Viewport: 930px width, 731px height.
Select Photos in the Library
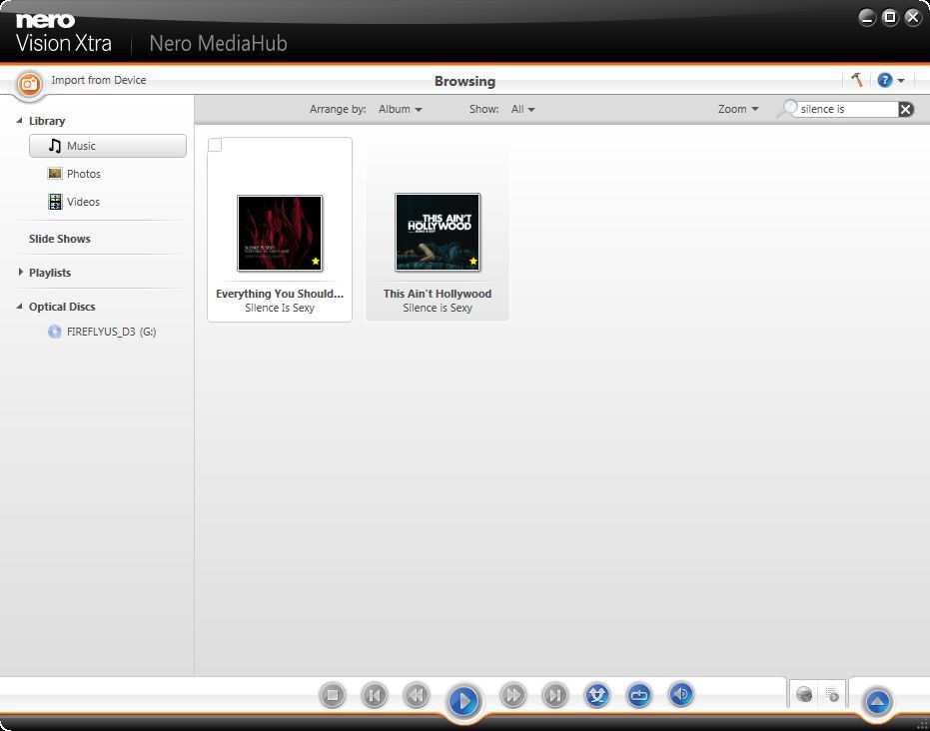tap(74, 174)
